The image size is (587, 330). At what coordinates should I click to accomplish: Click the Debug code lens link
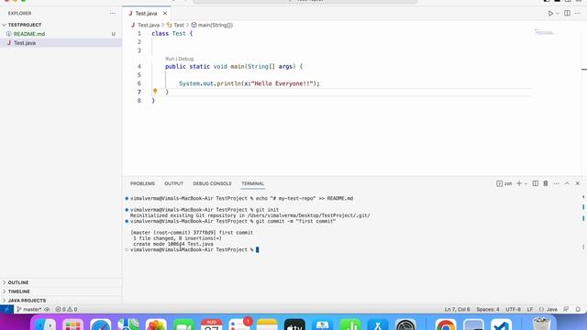click(x=186, y=59)
